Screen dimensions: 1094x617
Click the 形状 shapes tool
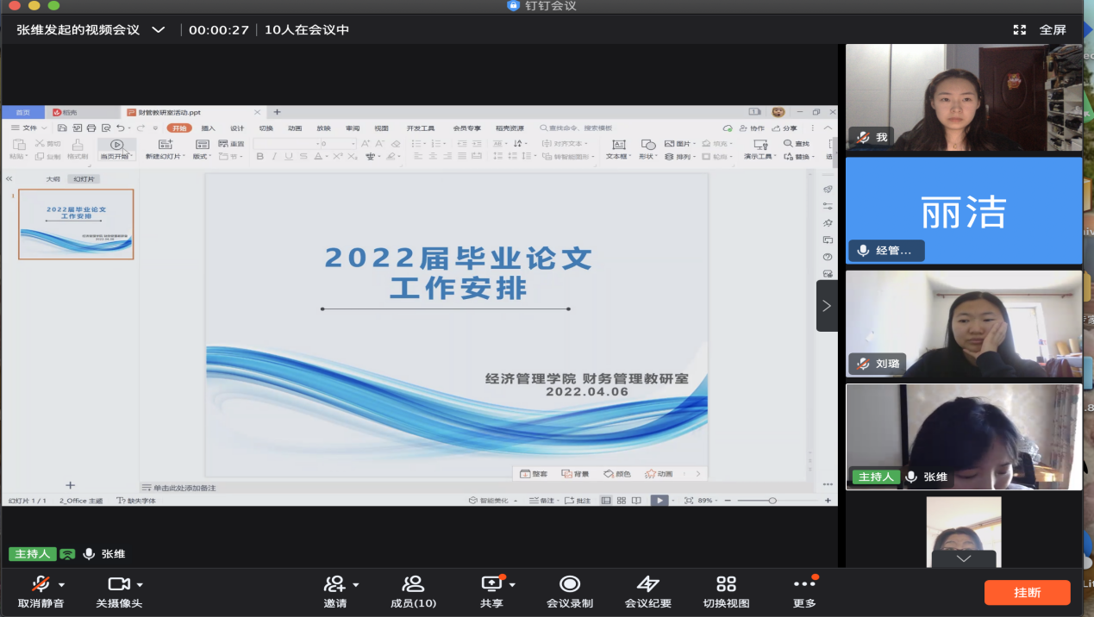[x=647, y=149]
